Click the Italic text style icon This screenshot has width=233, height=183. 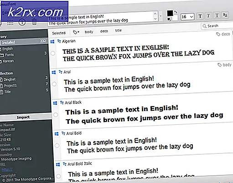point(208,16)
